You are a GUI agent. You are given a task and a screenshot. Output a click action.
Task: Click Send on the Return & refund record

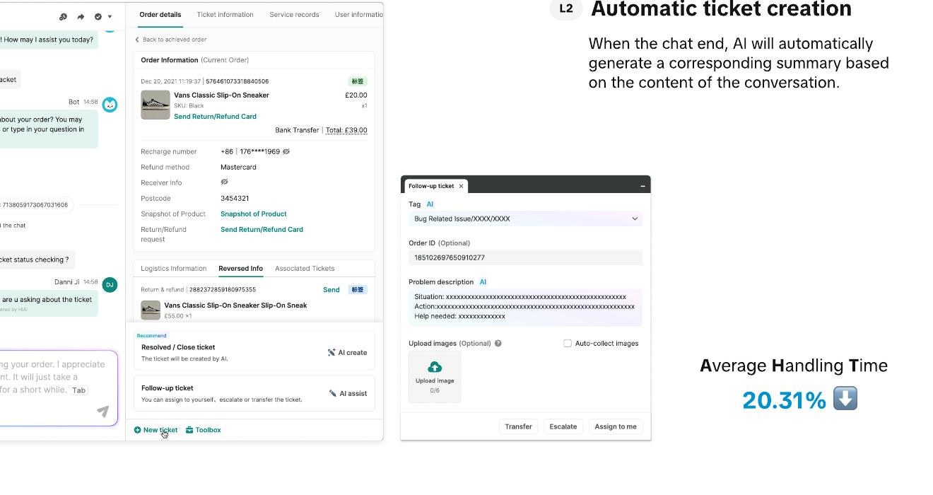click(x=331, y=289)
